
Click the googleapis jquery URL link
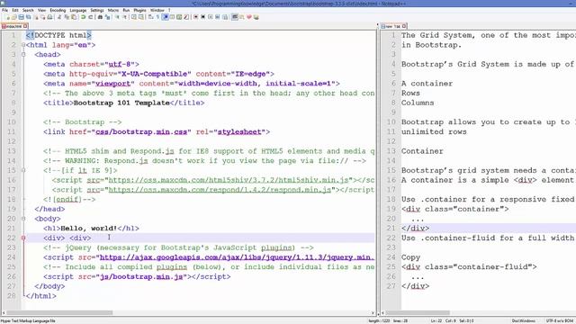point(237,257)
